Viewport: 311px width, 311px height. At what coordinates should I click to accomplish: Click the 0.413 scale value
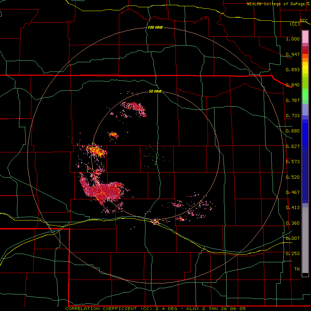293,208
